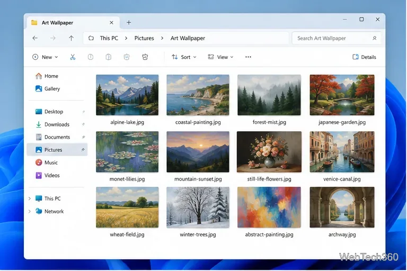Select the Art Wallpaper tab

[73, 23]
